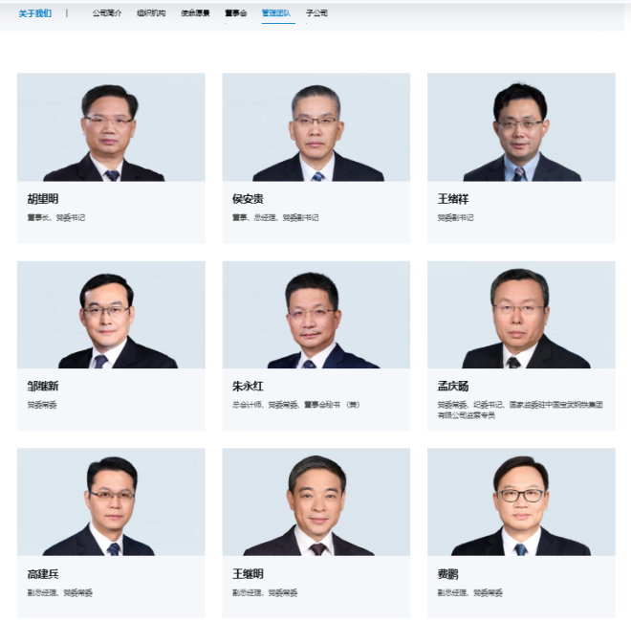Screen dimensions: 631x623
Task: Click the name 孟庆旸 in the card
Action: point(453,387)
